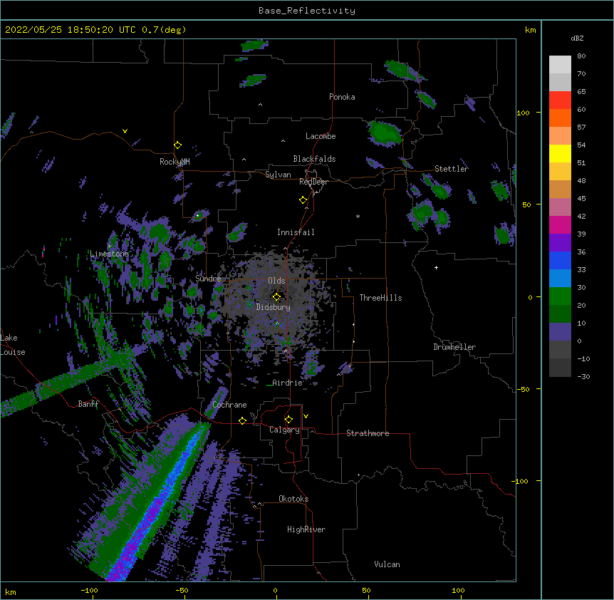This screenshot has width=614, height=600.
Task: Click the Lacombe city label
Action: click(321, 136)
